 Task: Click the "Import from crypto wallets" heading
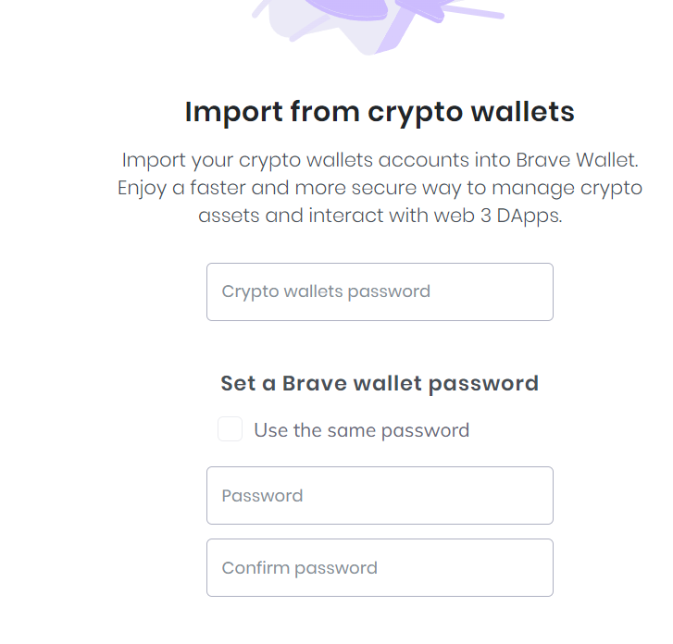point(380,112)
